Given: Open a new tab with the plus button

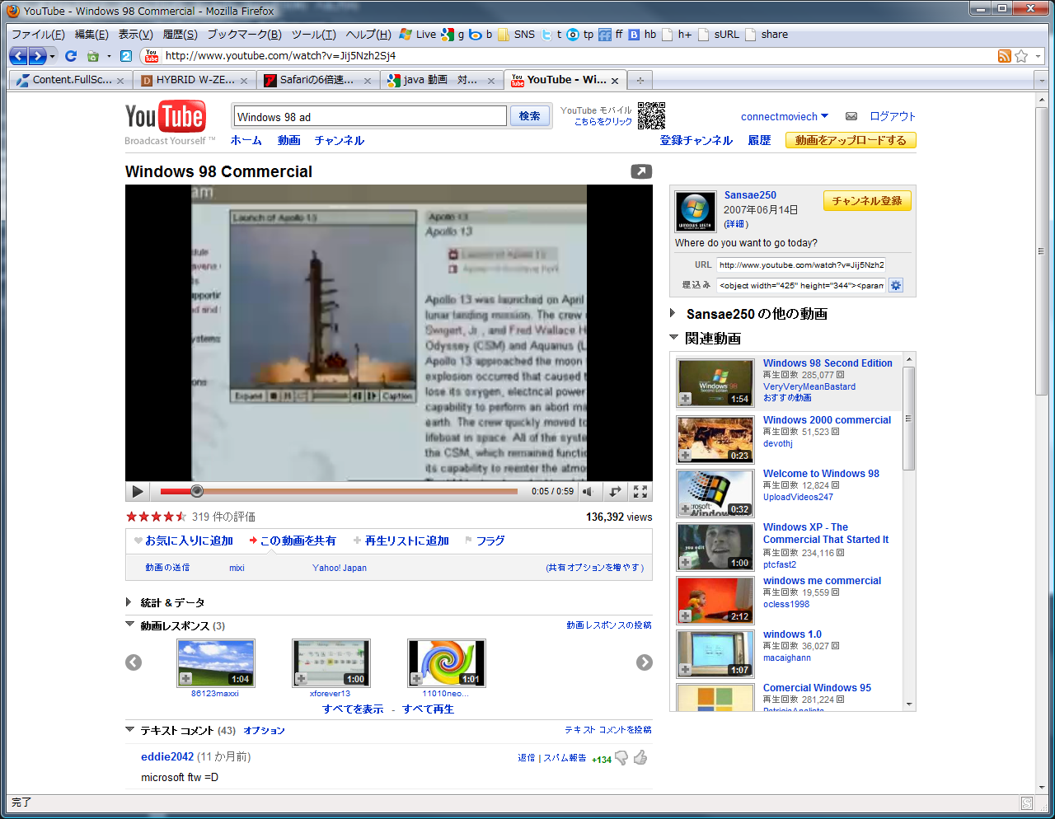Looking at the screenshot, I should tap(640, 80).
